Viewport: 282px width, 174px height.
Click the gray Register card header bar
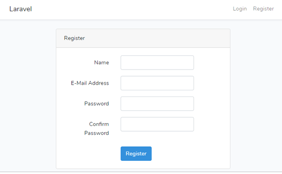[x=143, y=38]
